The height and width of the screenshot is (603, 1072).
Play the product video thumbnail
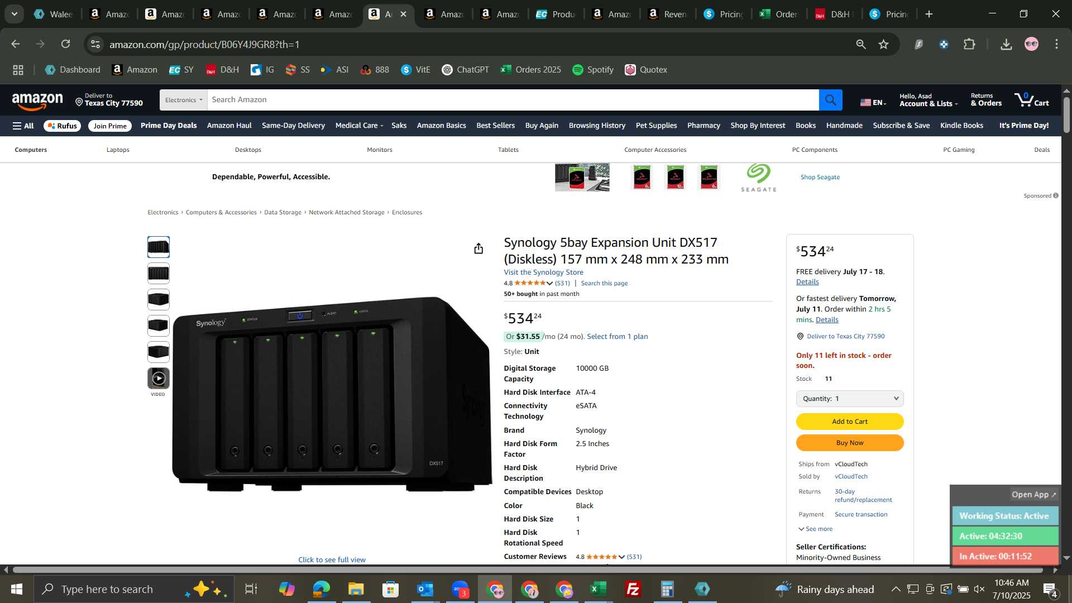point(159,379)
